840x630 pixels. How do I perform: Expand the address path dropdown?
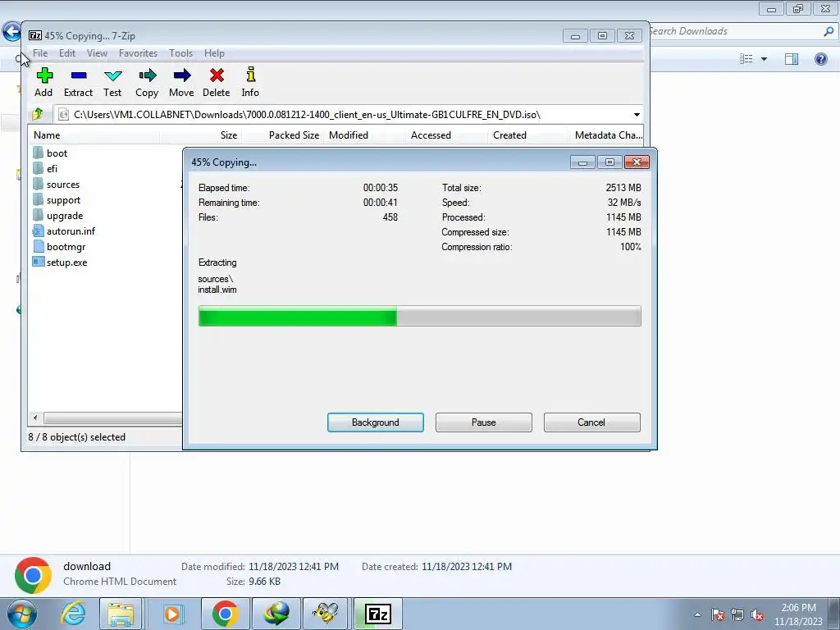coord(637,115)
